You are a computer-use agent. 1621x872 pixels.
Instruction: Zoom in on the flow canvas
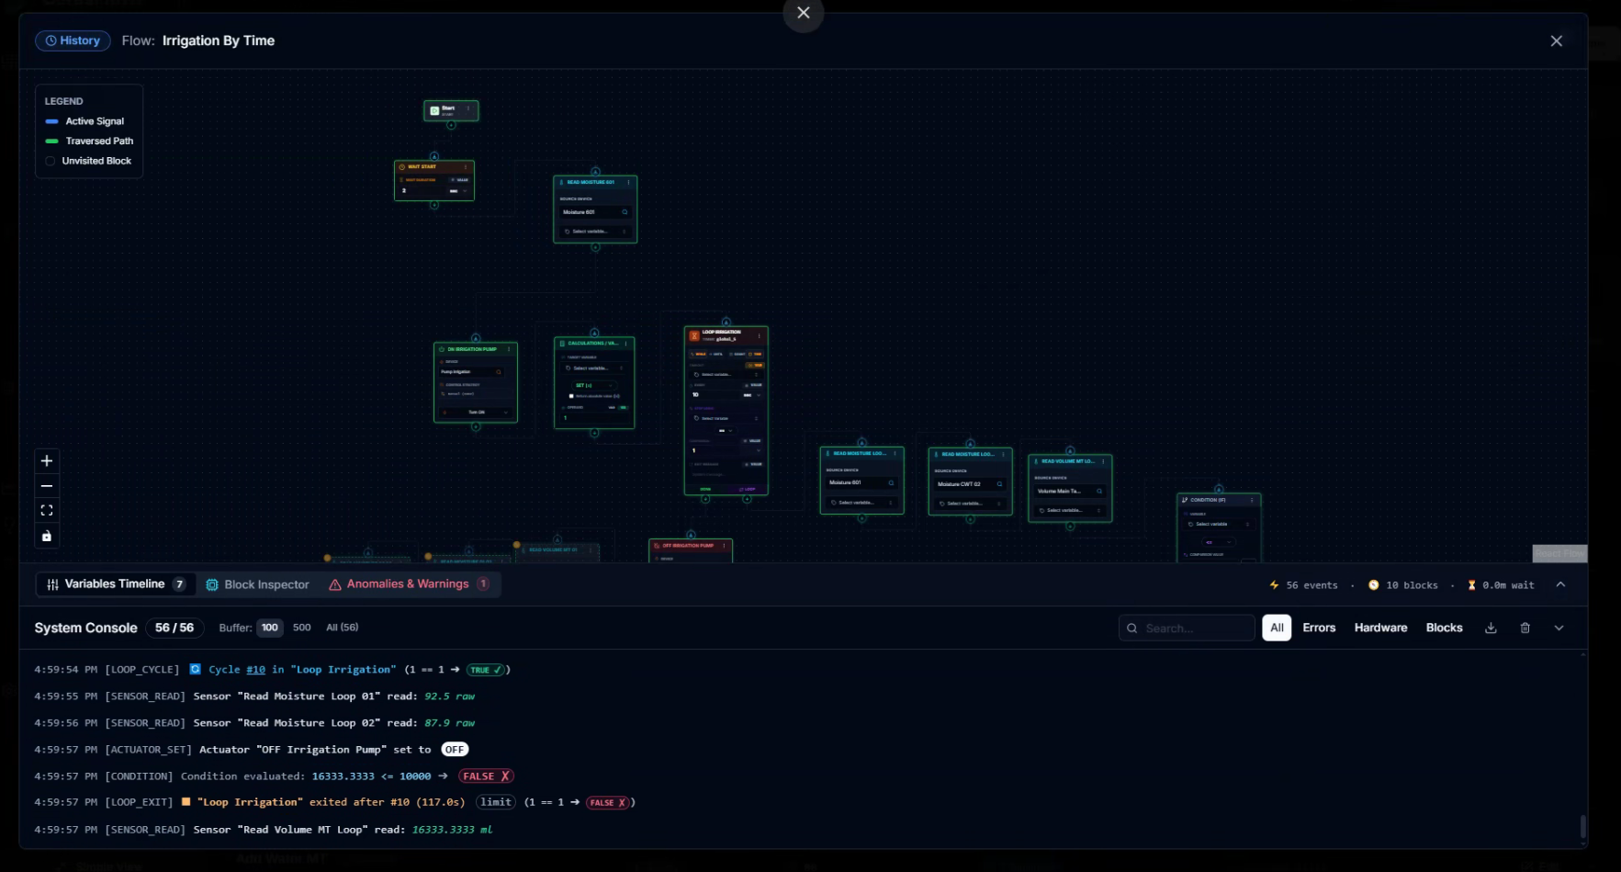pos(47,460)
